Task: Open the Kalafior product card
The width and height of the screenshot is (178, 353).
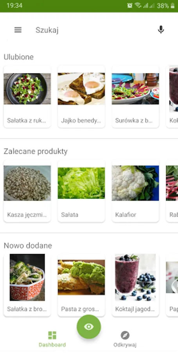Action: coord(135,191)
